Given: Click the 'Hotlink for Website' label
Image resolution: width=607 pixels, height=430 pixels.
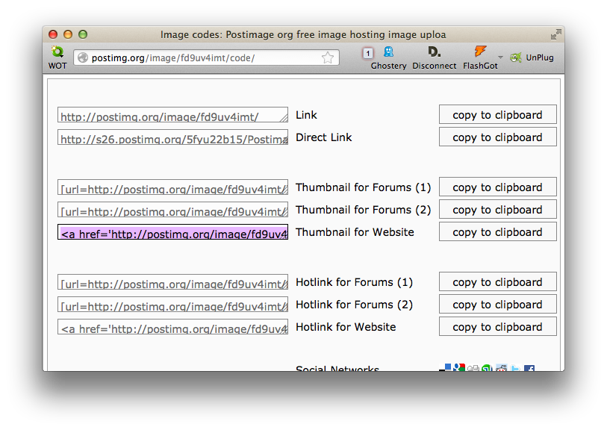Looking at the screenshot, I should pos(346,327).
